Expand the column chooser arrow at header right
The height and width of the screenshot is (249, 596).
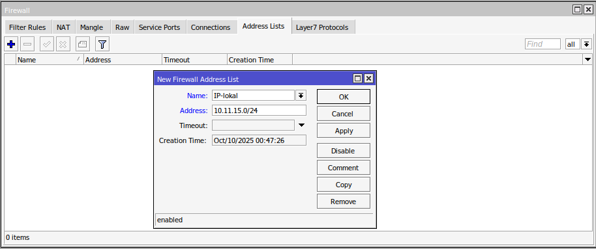coord(588,60)
